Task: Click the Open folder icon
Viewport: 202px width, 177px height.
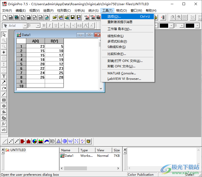Action: (55, 17)
